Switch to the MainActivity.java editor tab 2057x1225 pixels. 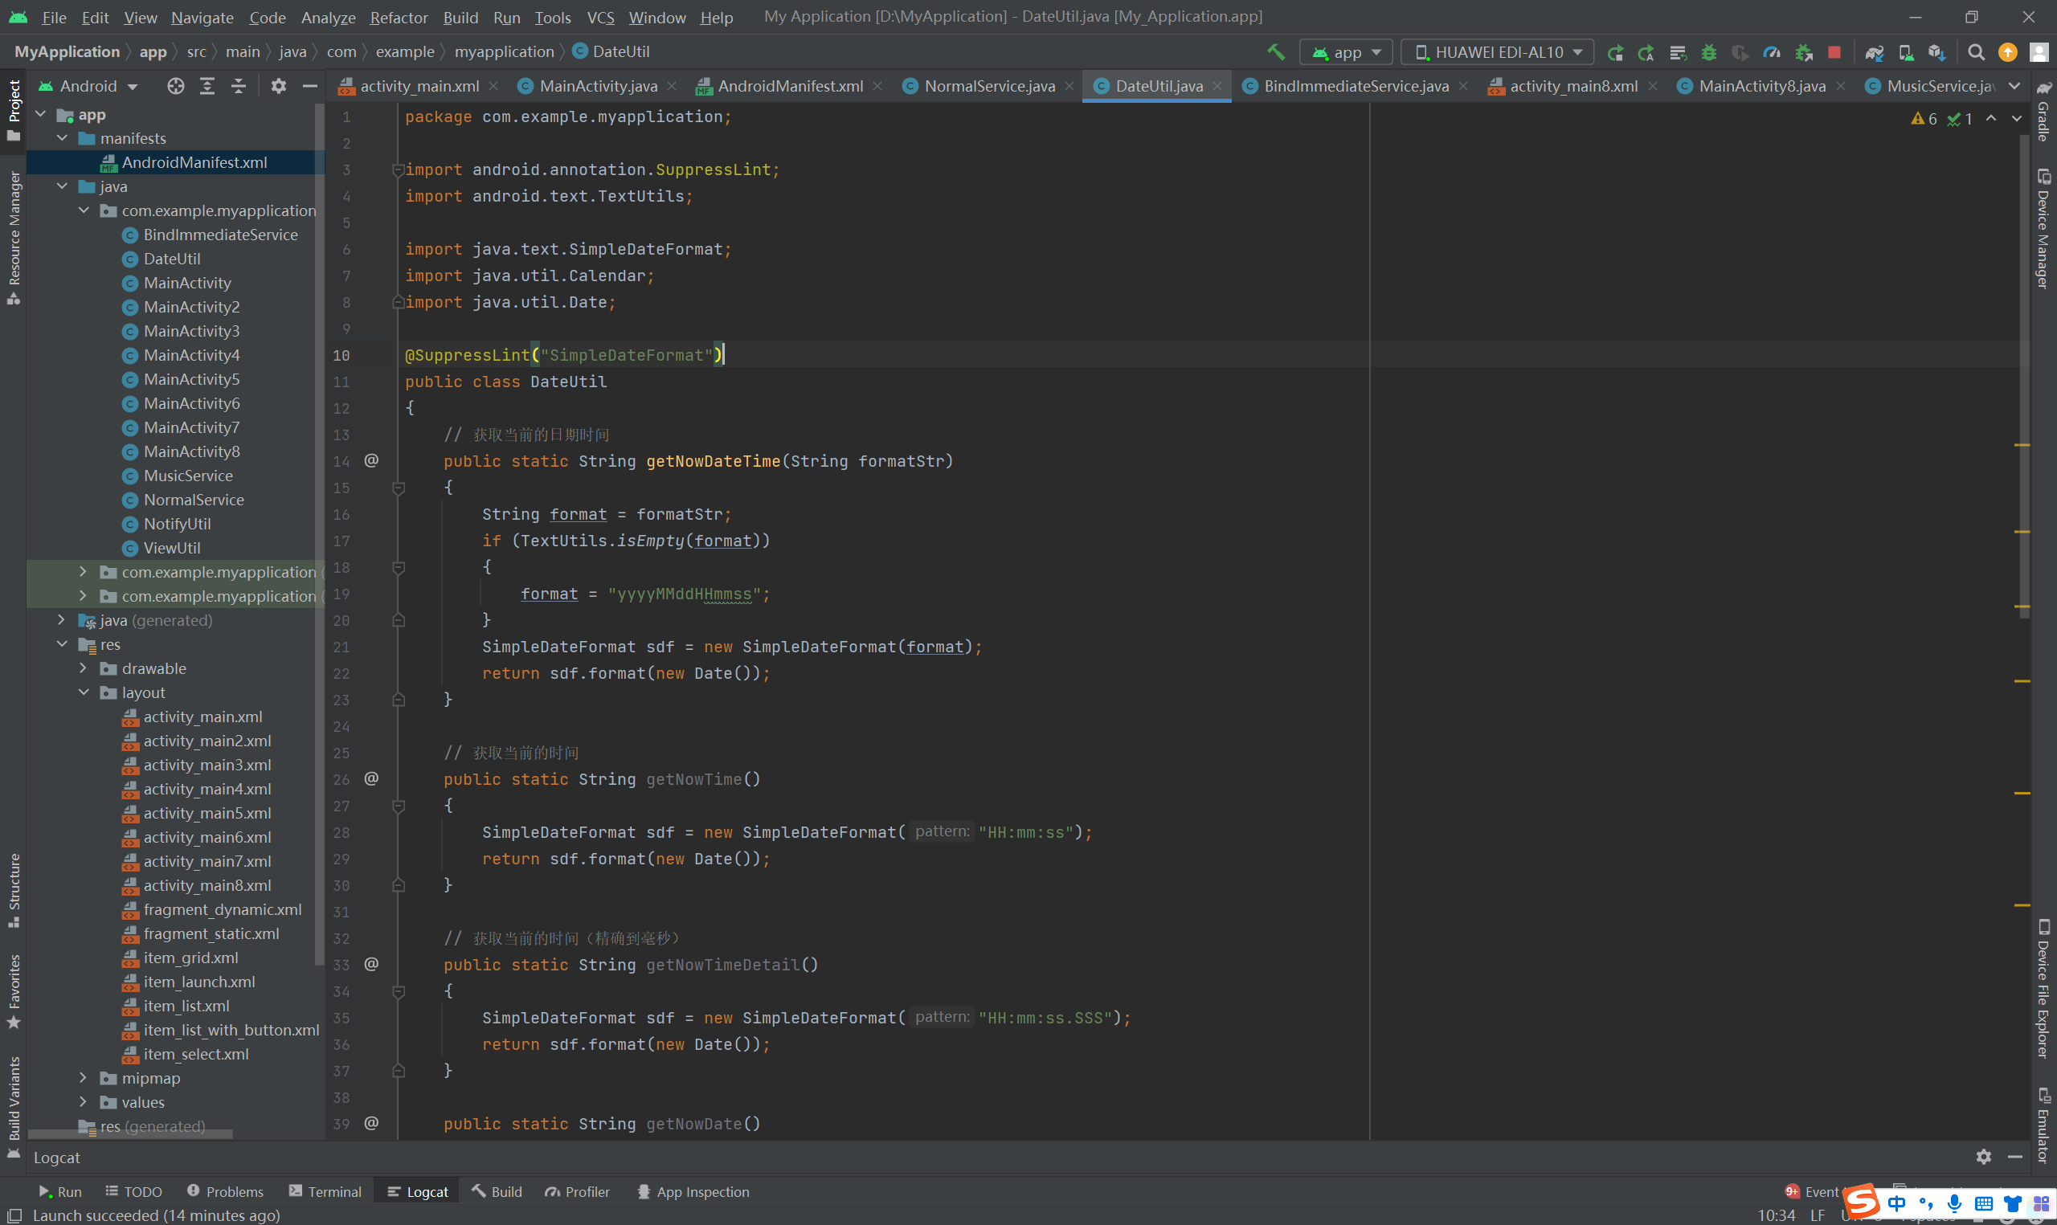[597, 86]
